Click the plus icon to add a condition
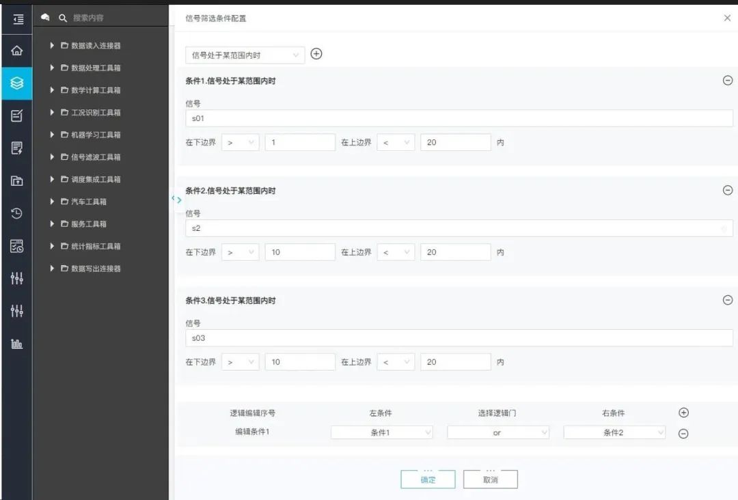The height and width of the screenshot is (500, 738). pos(316,54)
